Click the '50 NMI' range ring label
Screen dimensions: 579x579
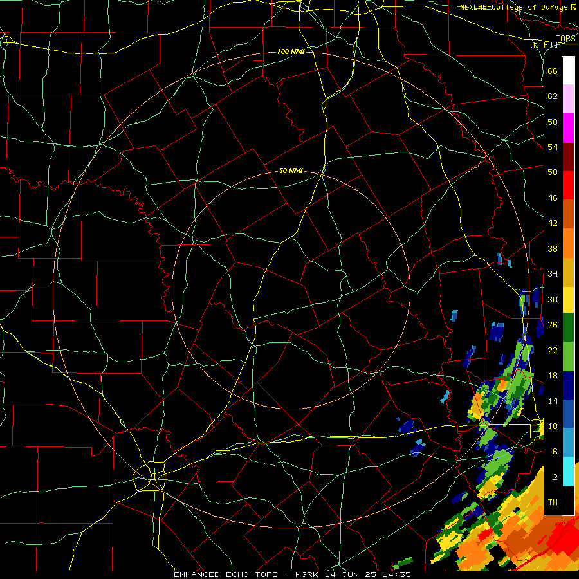point(291,170)
